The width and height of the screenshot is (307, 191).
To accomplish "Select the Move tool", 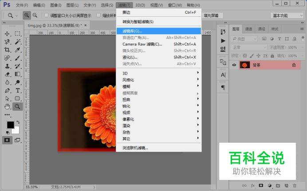I will click(x=7, y=34).
